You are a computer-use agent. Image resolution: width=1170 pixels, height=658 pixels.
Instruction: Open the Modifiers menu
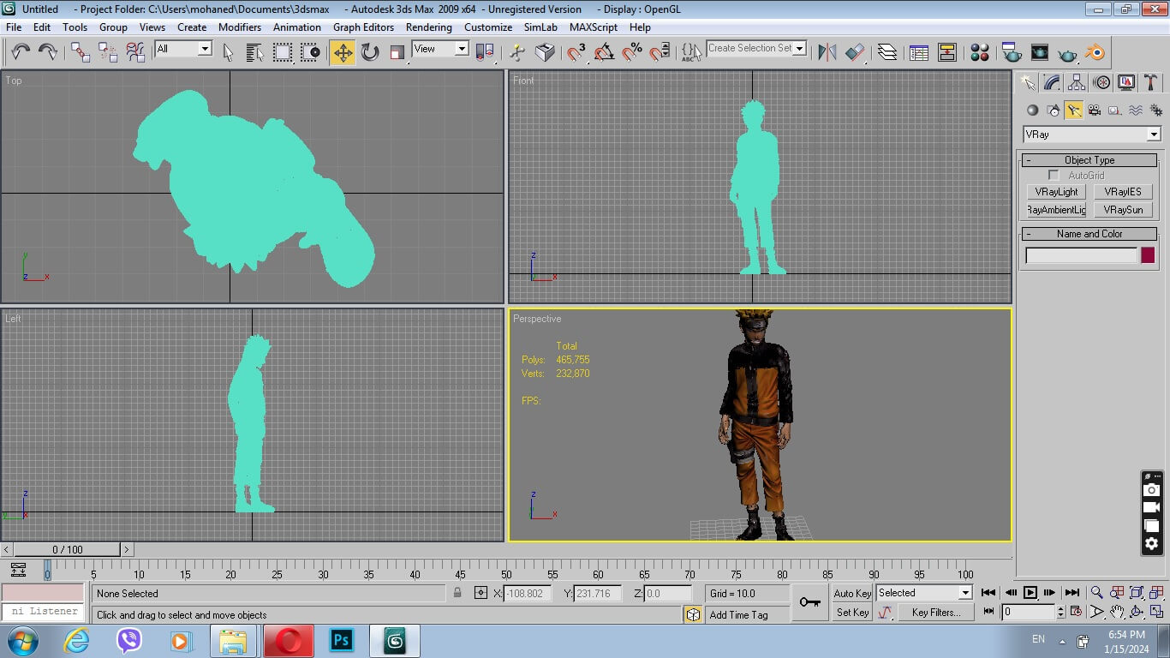[x=239, y=27]
